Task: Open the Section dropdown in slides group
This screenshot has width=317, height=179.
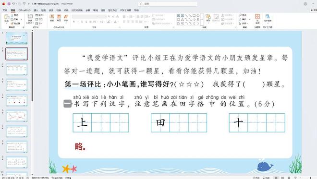Action: (39, 24)
